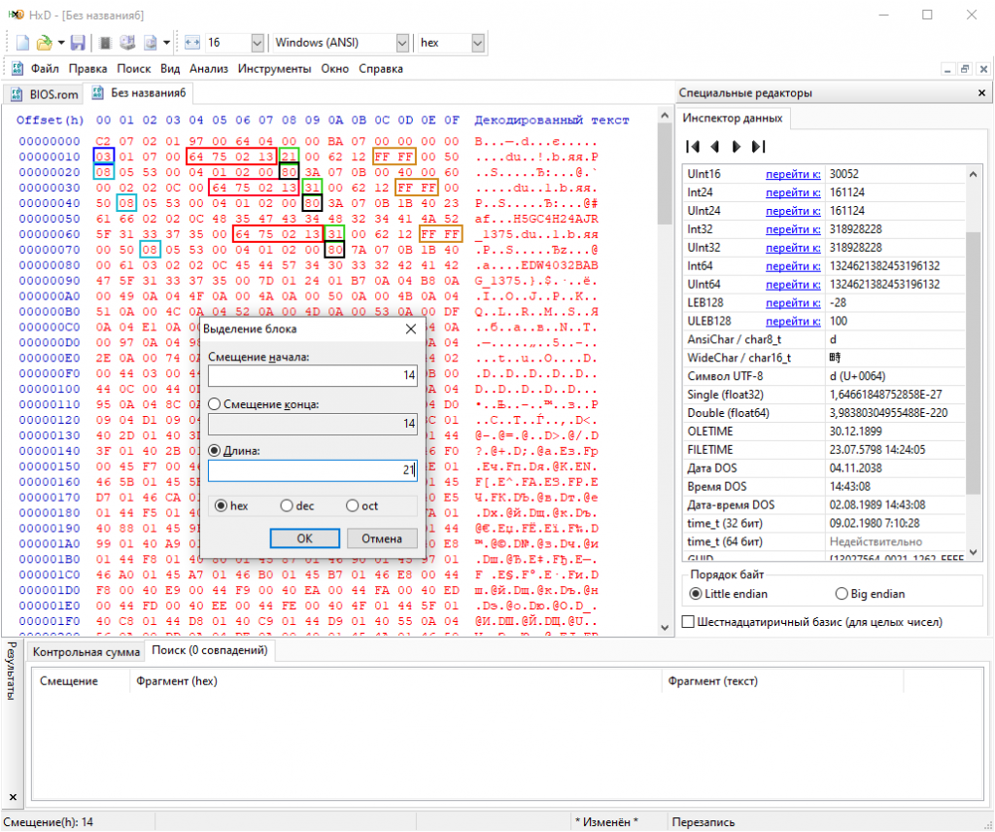This screenshot has width=995, height=832.
Task: Open the hex number base dropdown
Action: tap(478, 43)
